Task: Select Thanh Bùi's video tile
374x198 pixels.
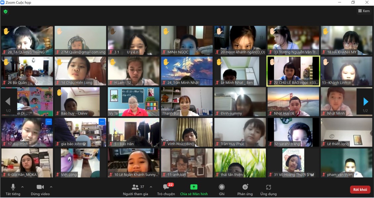Action: click(x=187, y=101)
